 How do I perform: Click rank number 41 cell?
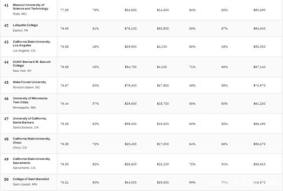6,6
